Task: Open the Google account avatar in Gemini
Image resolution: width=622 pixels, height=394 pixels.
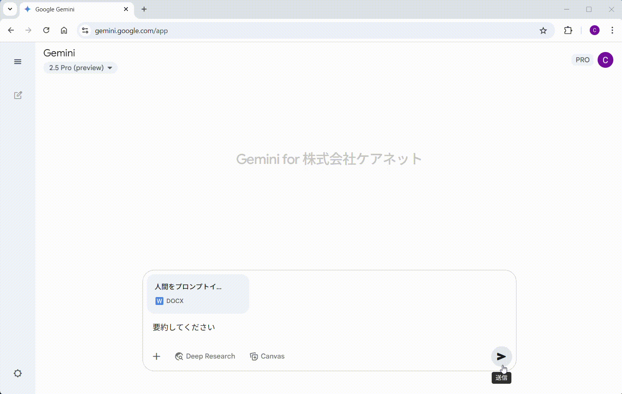Action: click(605, 60)
